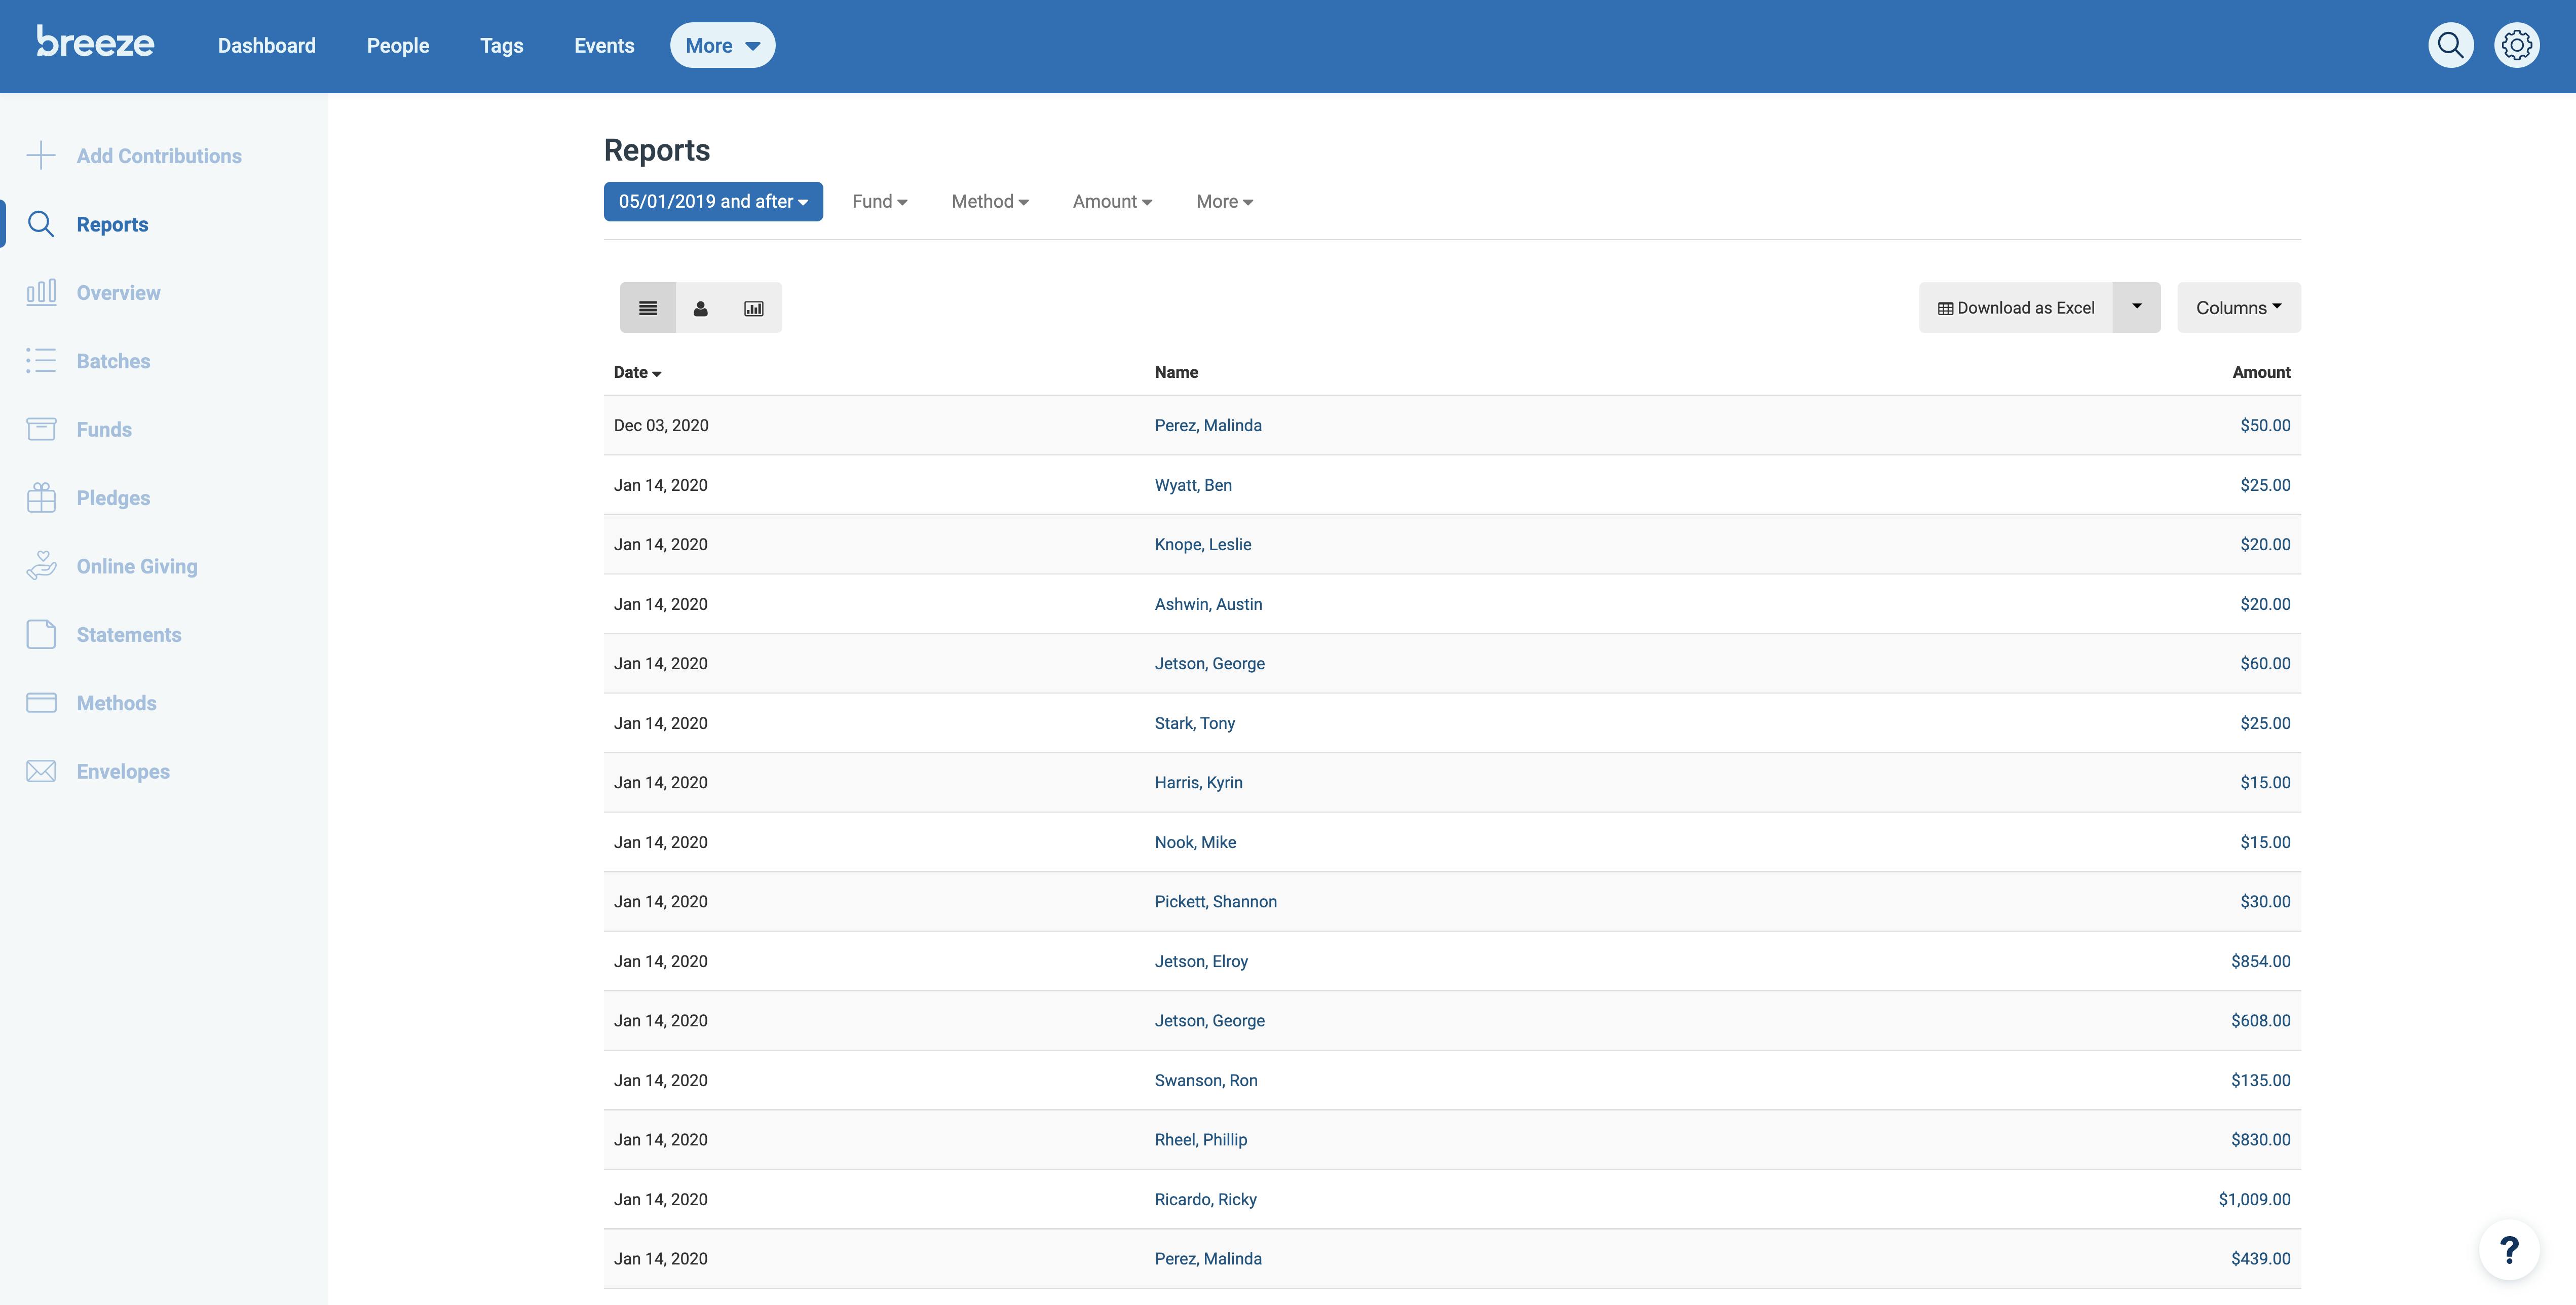
Task: Select the Funds icon in sidebar
Action: [41, 429]
